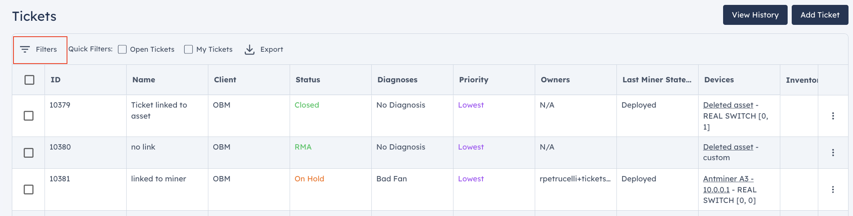The image size is (853, 216).
Task: Tick the checkbox for ticket 10381
Action: tap(29, 190)
